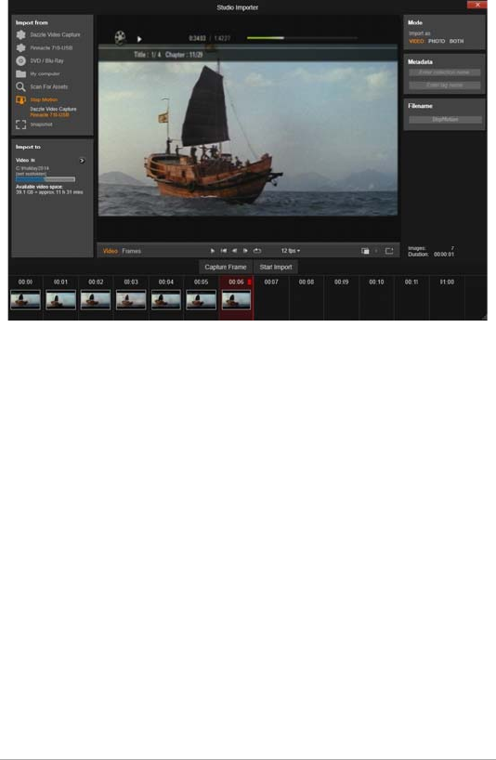
Task: Set import mode to VIDEO
Action: [x=416, y=41]
